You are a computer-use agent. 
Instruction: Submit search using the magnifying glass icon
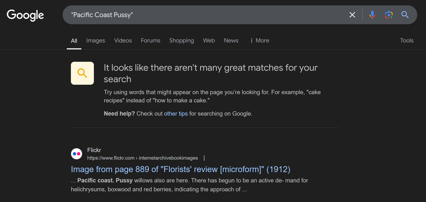[405, 15]
